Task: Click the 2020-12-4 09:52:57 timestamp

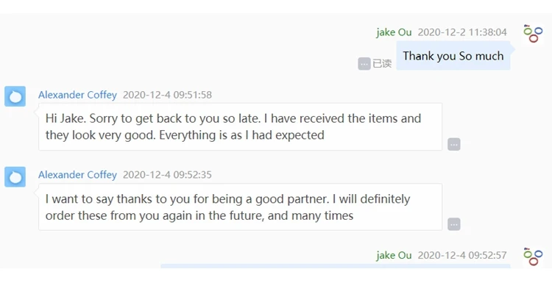Action: point(462,256)
